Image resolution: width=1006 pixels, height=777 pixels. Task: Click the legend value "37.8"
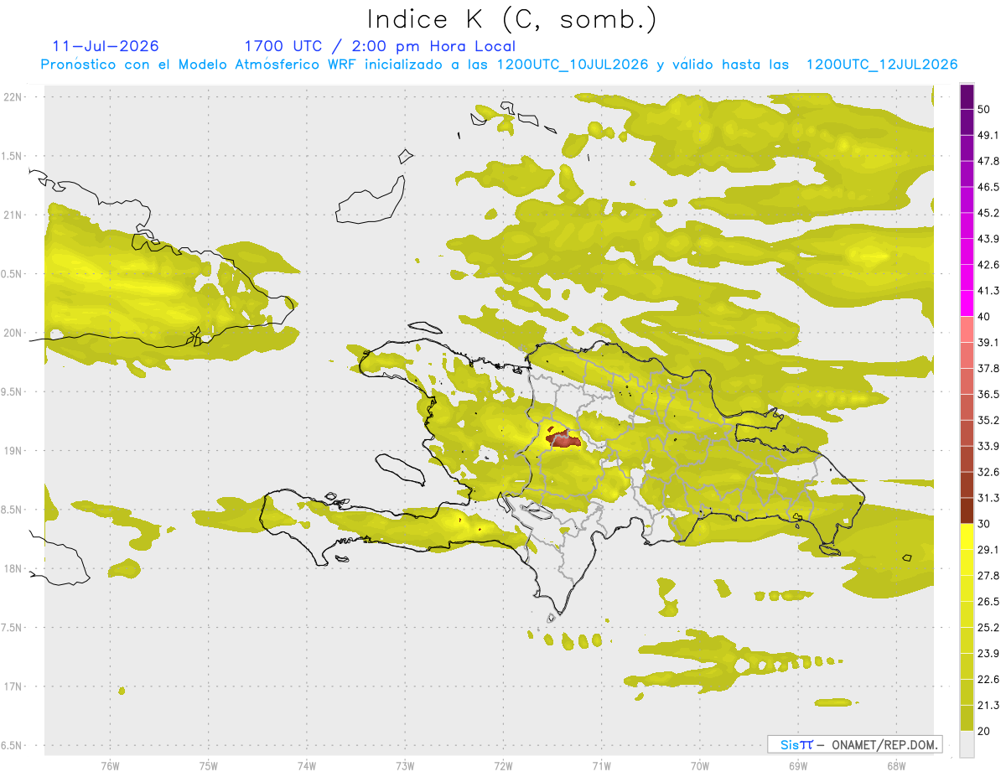pos(988,369)
